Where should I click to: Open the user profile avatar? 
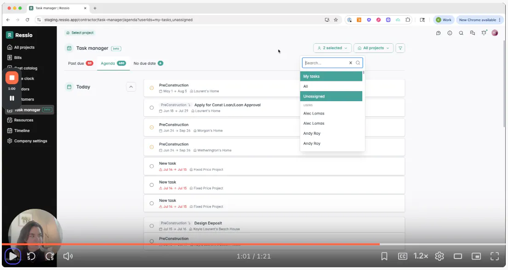[x=495, y=33]
